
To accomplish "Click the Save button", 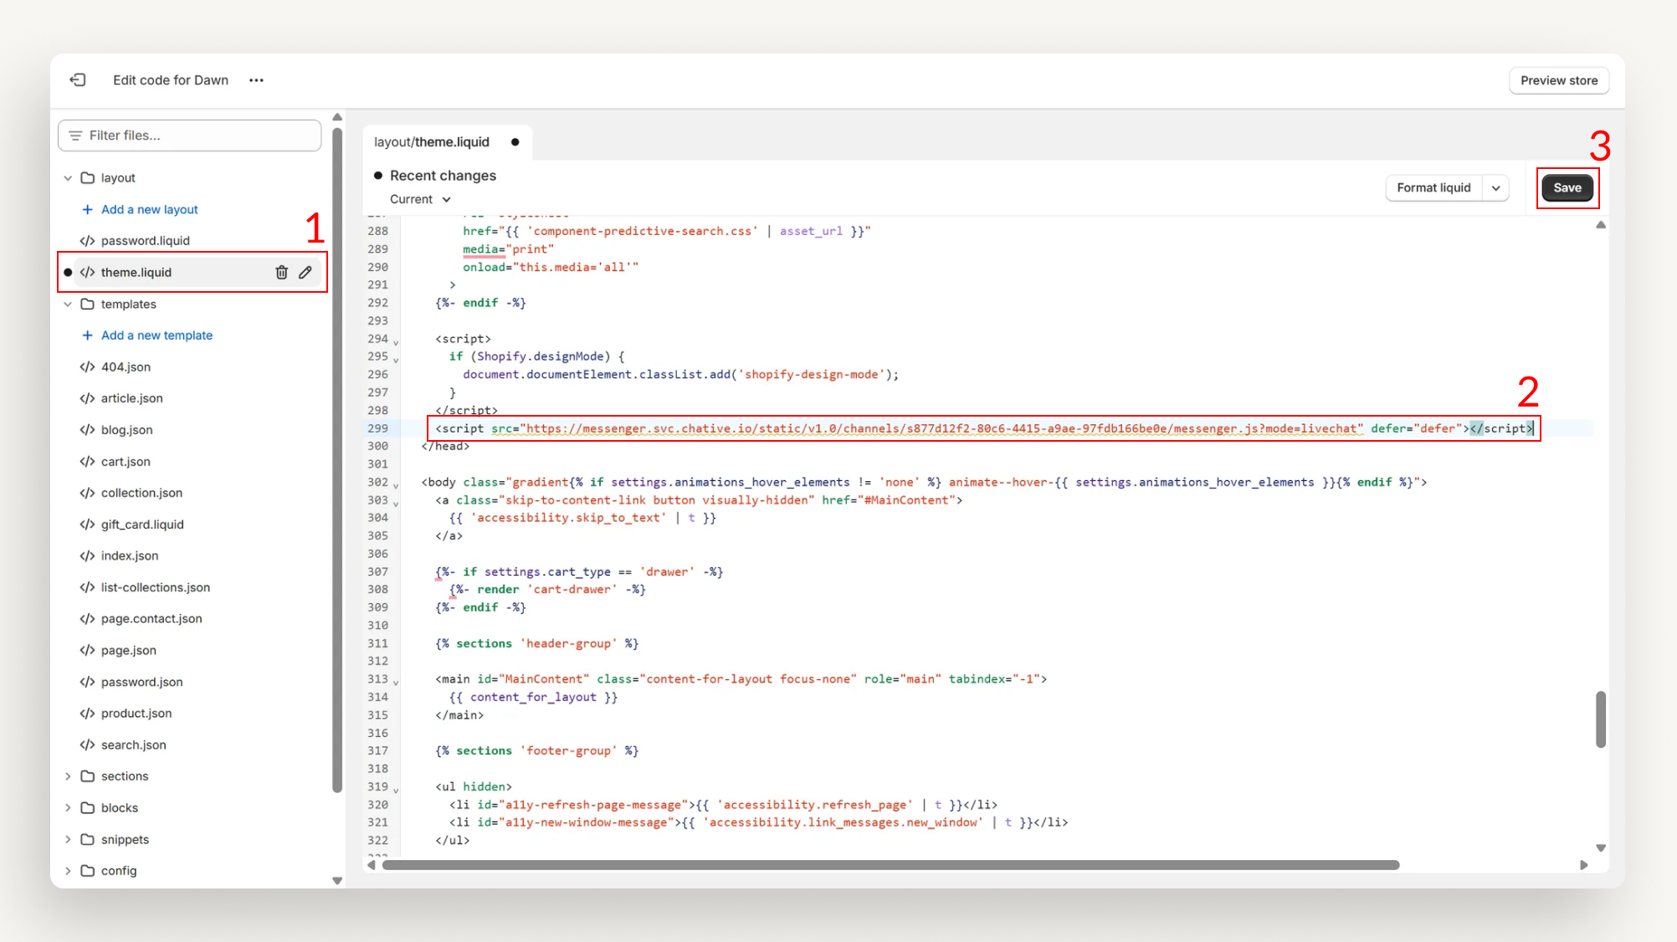I will pos(1567,187).
